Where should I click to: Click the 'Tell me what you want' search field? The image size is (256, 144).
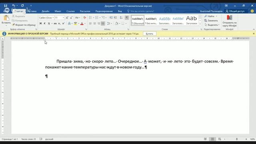pos(141,11)
